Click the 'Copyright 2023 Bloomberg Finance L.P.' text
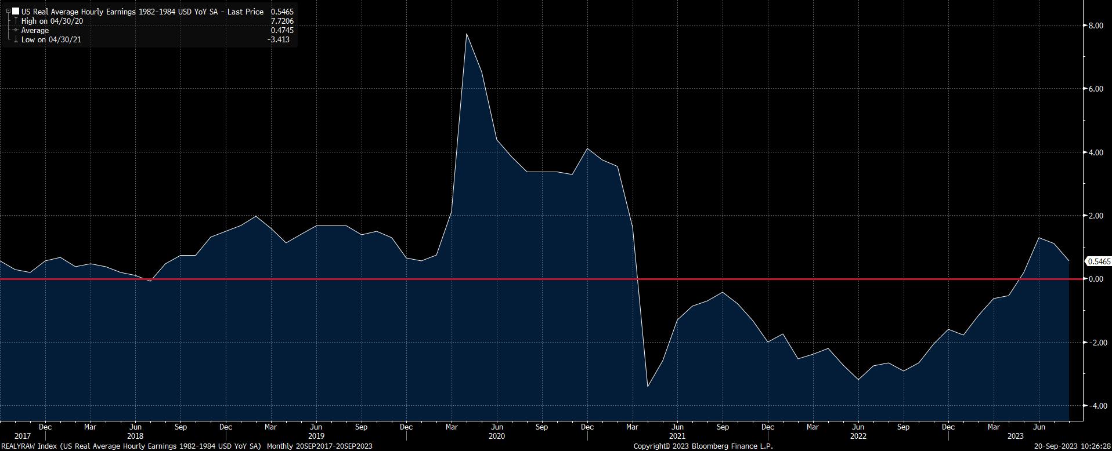 pyautogui.click(x=703, y=446)
